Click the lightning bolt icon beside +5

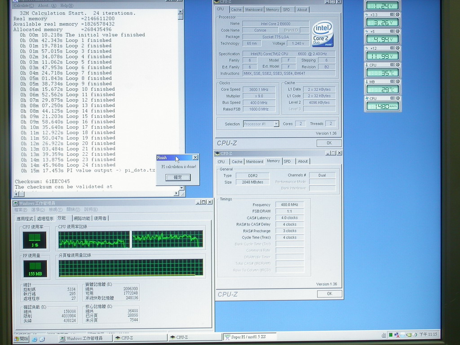(x=367, y=31)
